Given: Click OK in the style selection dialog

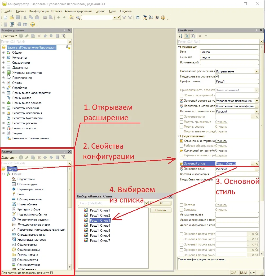Looking at the screenshot, I should 161,203.
